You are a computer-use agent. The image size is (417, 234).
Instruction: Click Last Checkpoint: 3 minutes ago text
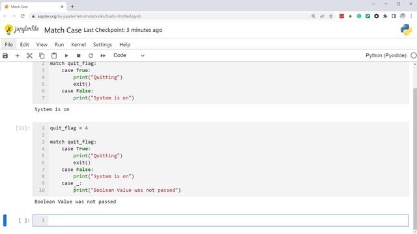pyautogui.click(x=123, y=30)
